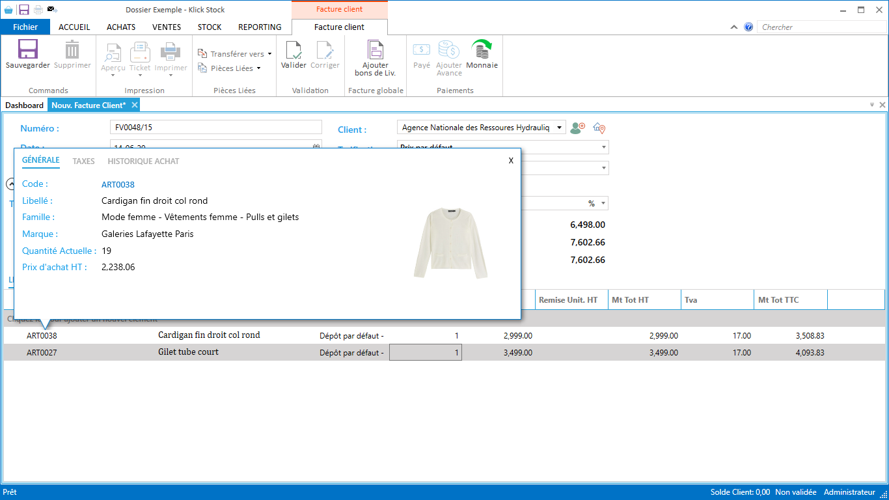Click the client address location icon
The height and width of the screenshot is (500, 889).
pos(599,128)
